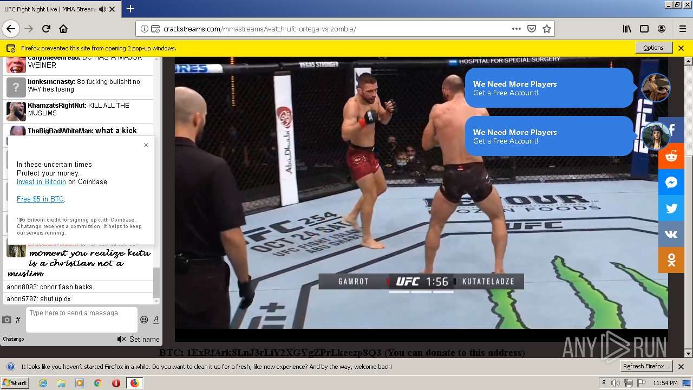Toggle the sidebar view icon

click(644, 29)
